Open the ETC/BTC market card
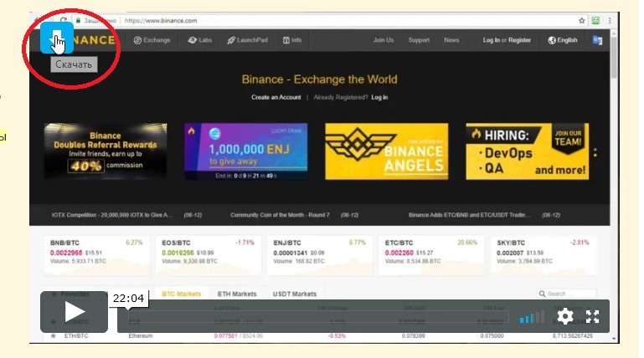 (x=431, y=254)
